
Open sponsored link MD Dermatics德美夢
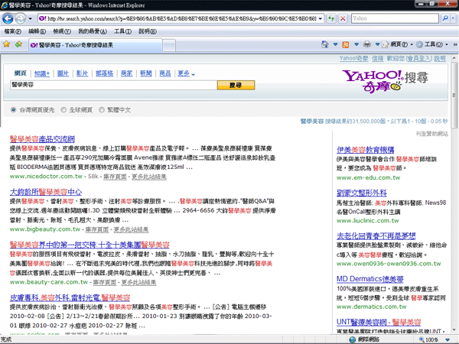click(370, 279)
